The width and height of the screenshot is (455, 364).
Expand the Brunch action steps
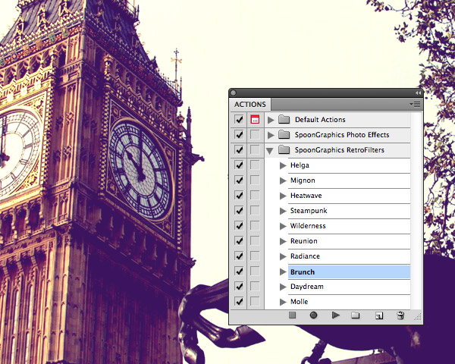pos(283,271)
